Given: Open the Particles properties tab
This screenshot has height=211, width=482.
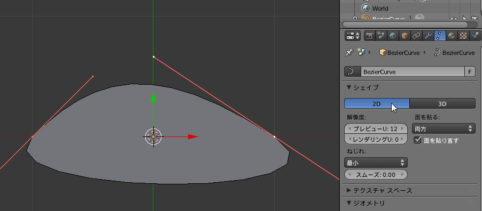Looking at the screenshot, I should click(x=475, y=36).
